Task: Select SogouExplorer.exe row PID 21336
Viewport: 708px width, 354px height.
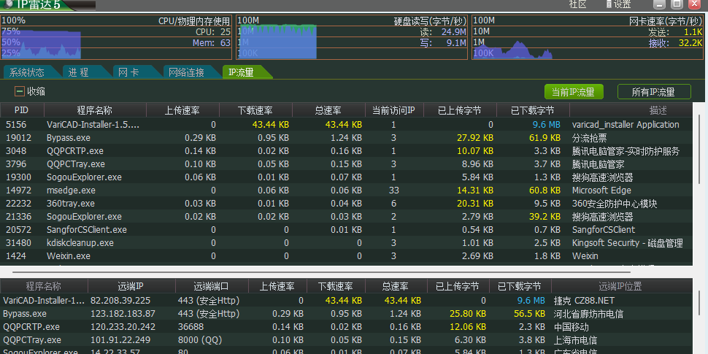Action: [x=346, y=216]
